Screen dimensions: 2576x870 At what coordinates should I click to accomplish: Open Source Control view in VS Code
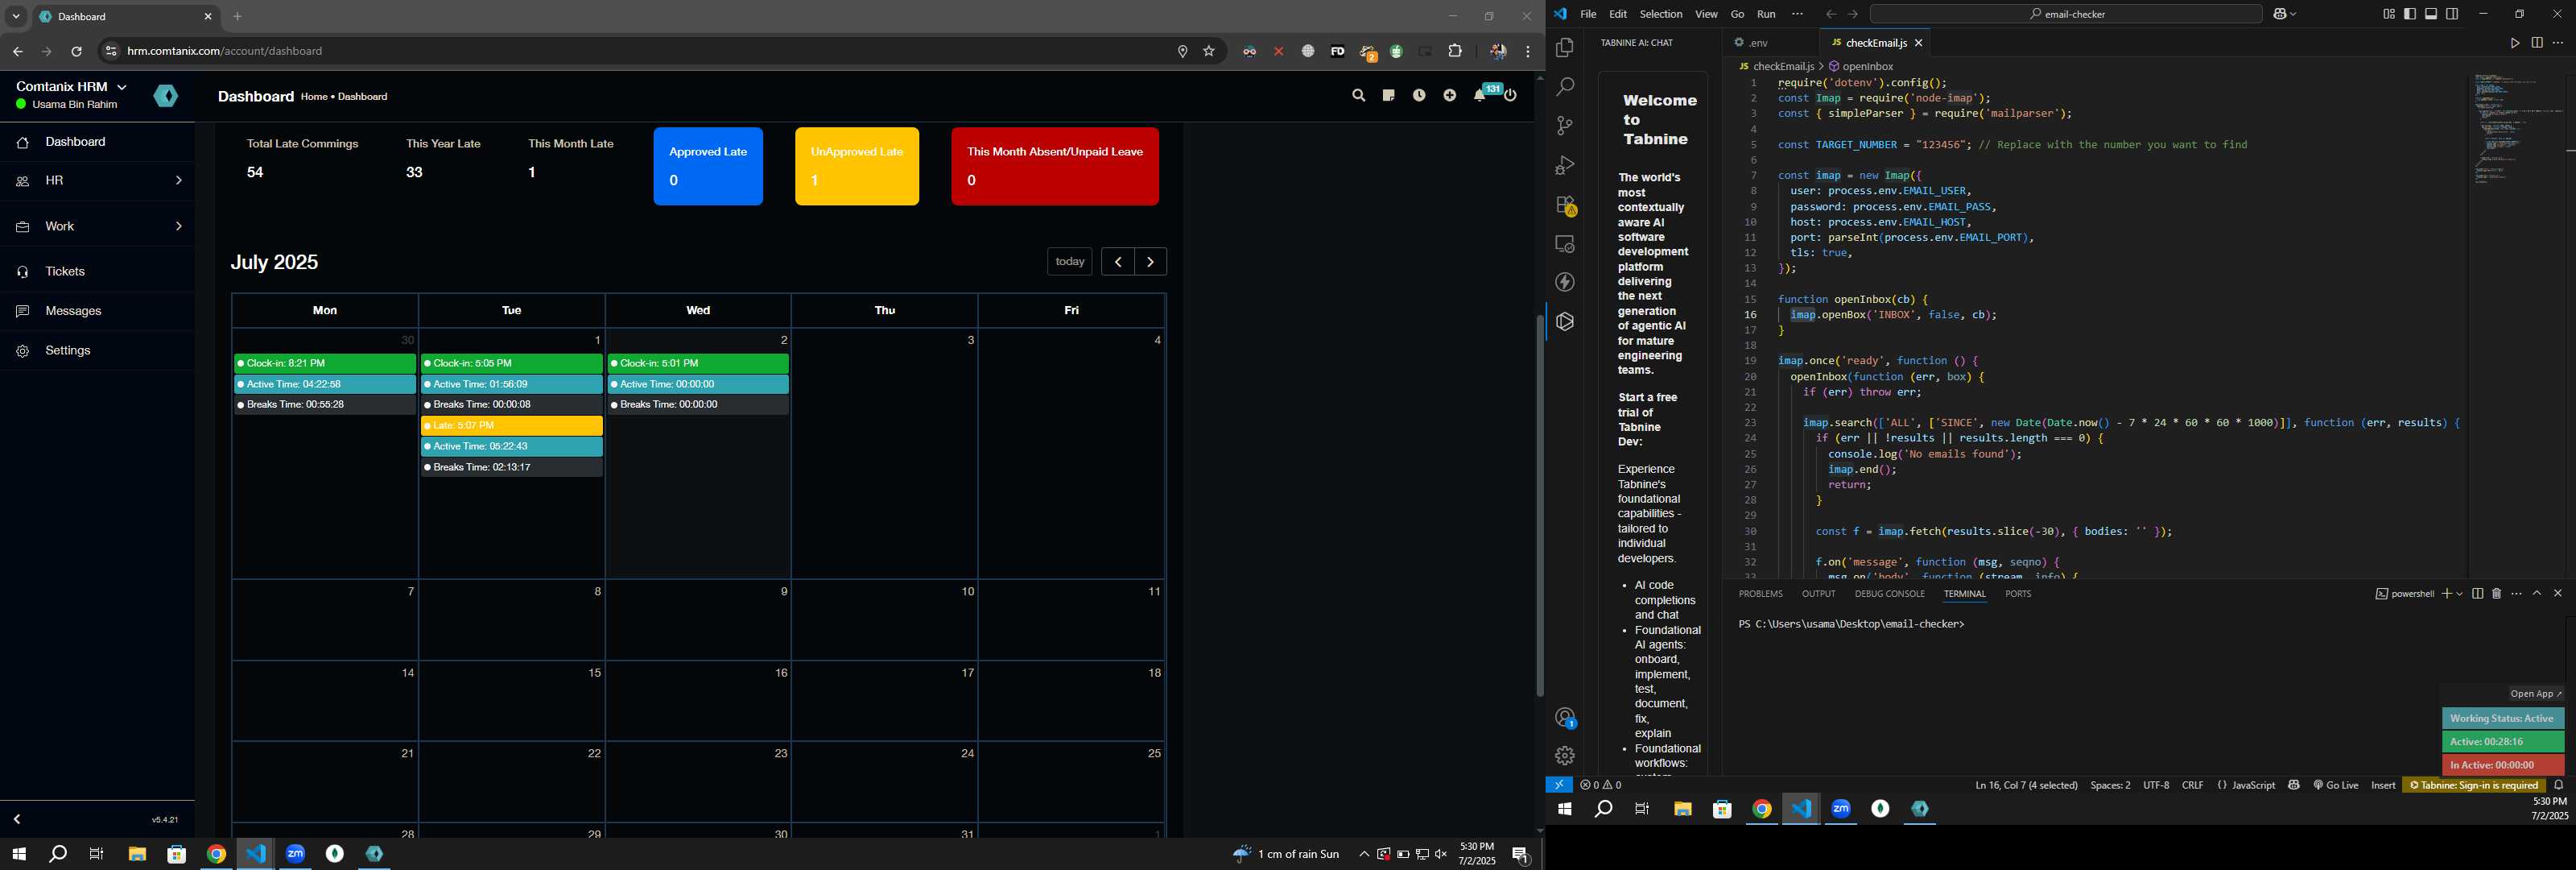1564,126
